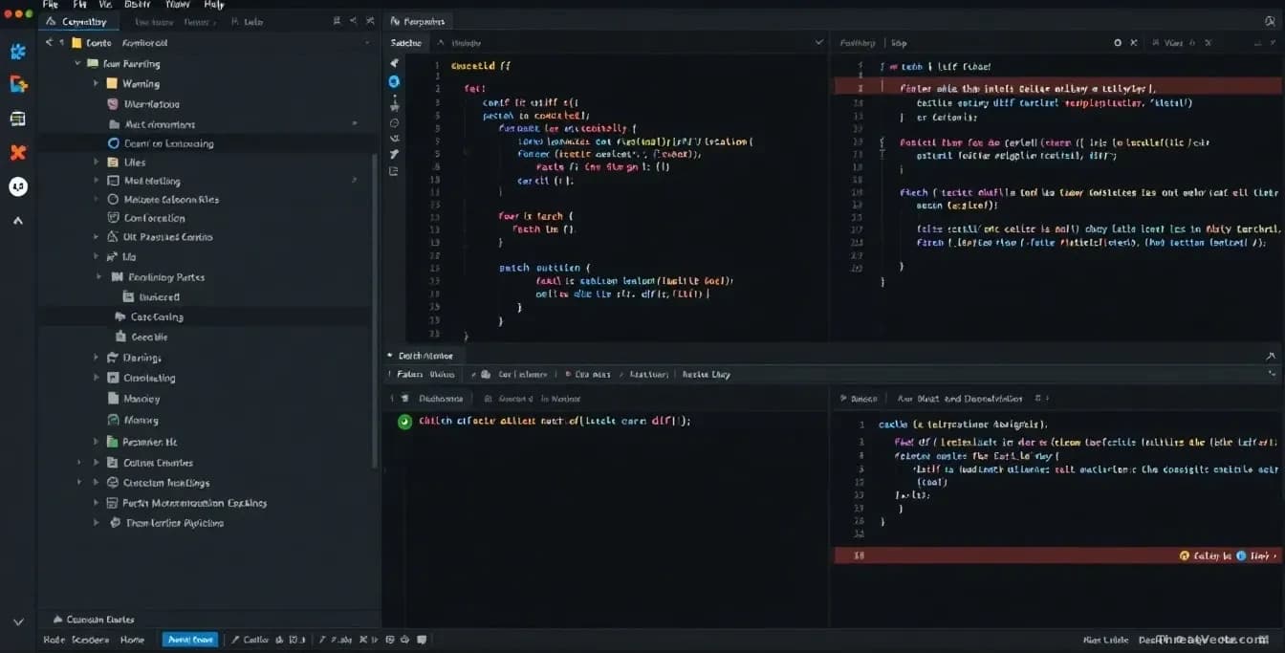
Task: Click the gray circle icon in the editor gutter toolbar
Action: 394,122
